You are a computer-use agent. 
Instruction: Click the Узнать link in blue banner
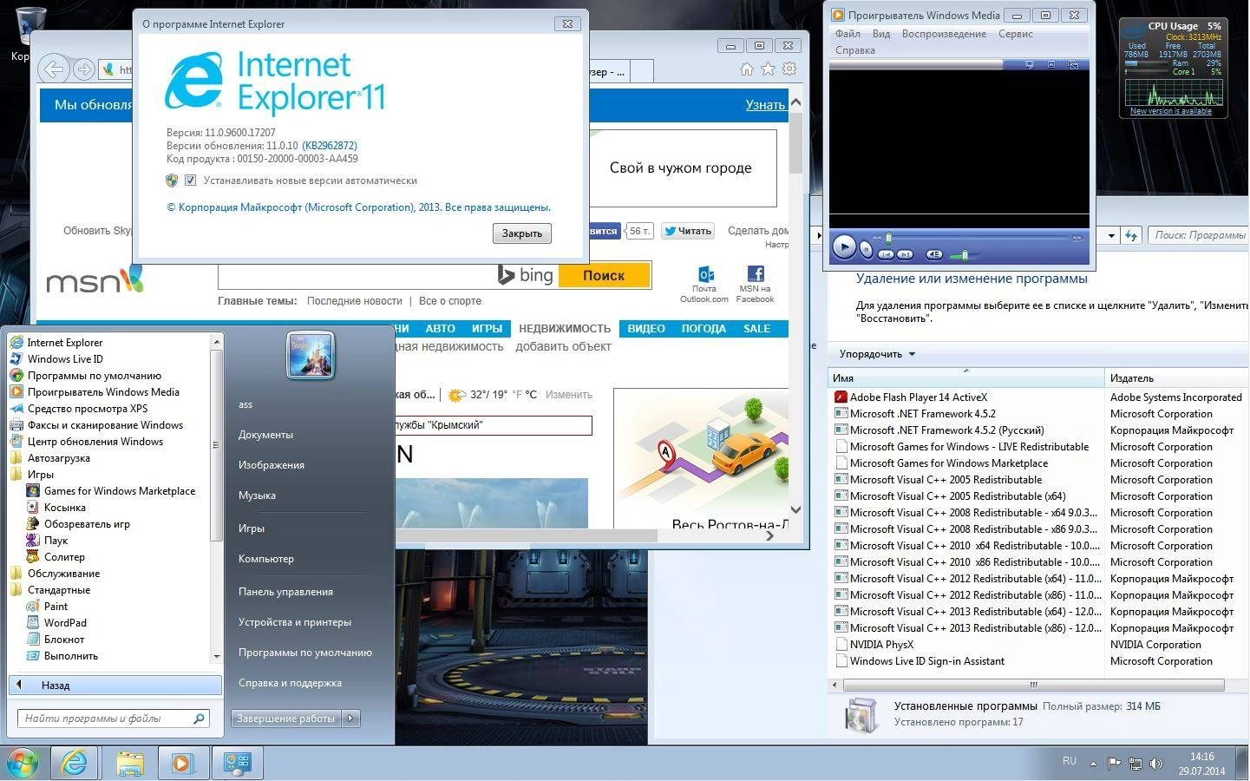pyautogui.click(x=765, y=105)
